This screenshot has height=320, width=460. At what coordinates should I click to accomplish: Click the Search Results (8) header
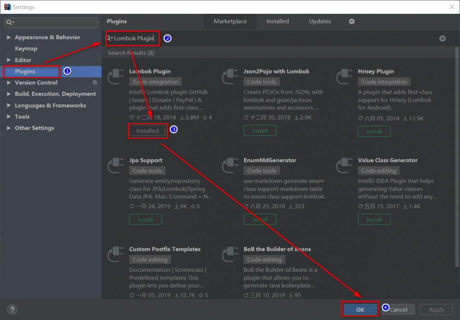coord(131,53)
